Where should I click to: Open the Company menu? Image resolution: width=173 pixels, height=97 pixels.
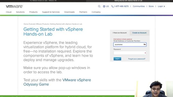pyautogui.click(x=96, y=12)
